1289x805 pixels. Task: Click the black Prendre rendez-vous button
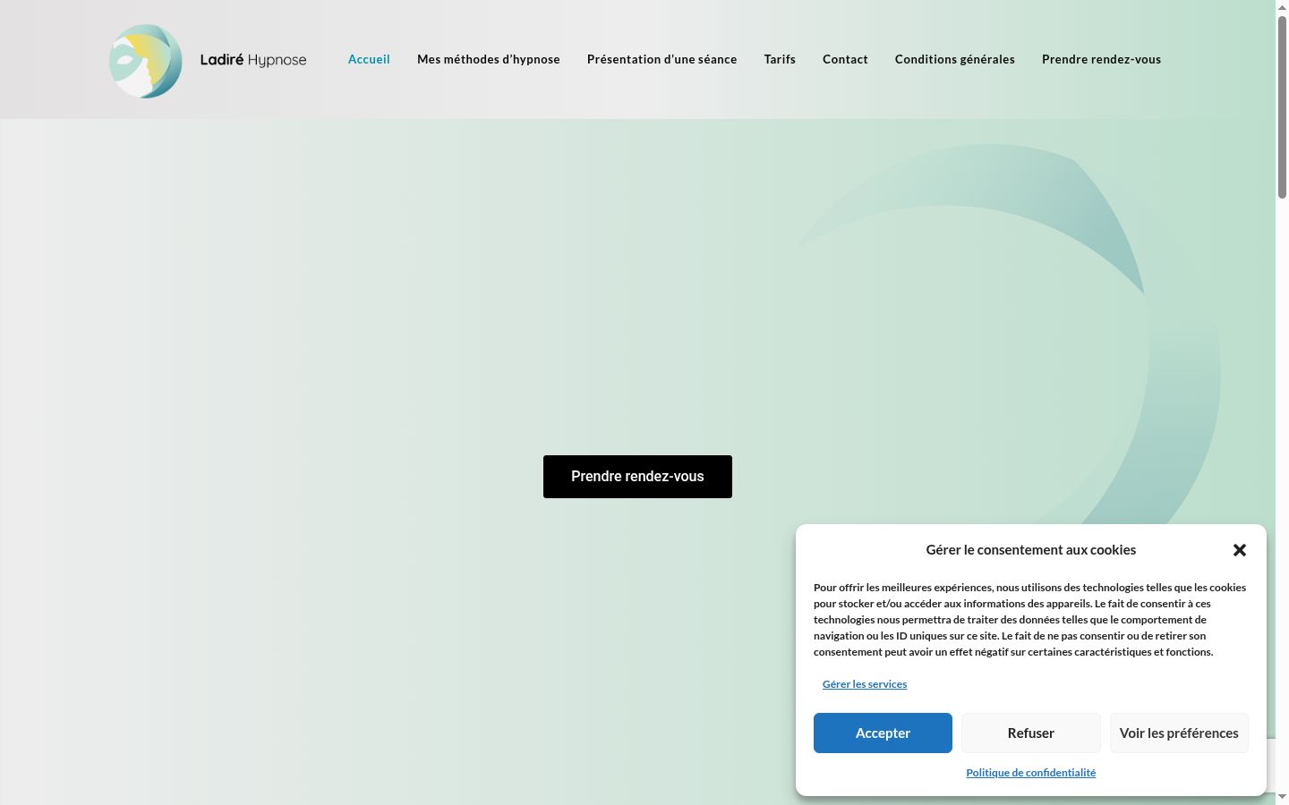click(x=637, y=477)
